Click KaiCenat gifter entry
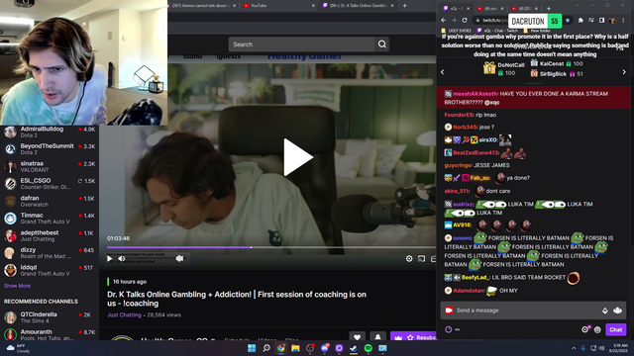The width and height of the screenshot is (634, 356). [x=557, y=63]
